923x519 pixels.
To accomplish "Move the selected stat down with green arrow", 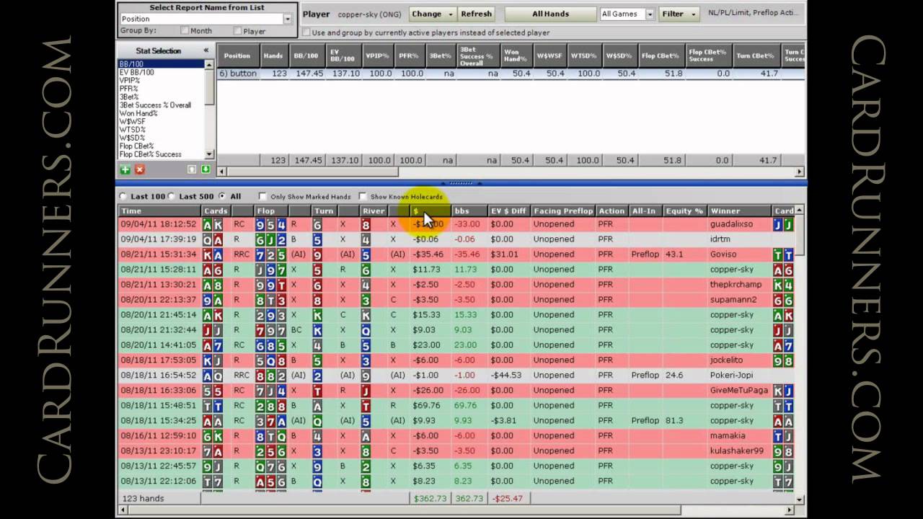I will pyautogui.click(x=206, y=169).
